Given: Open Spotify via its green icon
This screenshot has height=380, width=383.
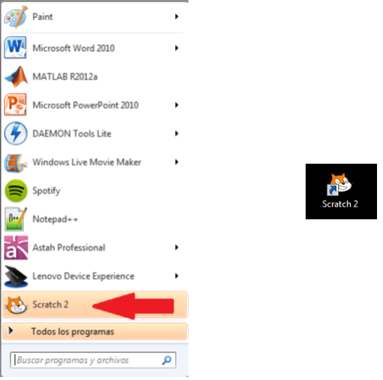Looking at the screenshot, I should 16,191.
